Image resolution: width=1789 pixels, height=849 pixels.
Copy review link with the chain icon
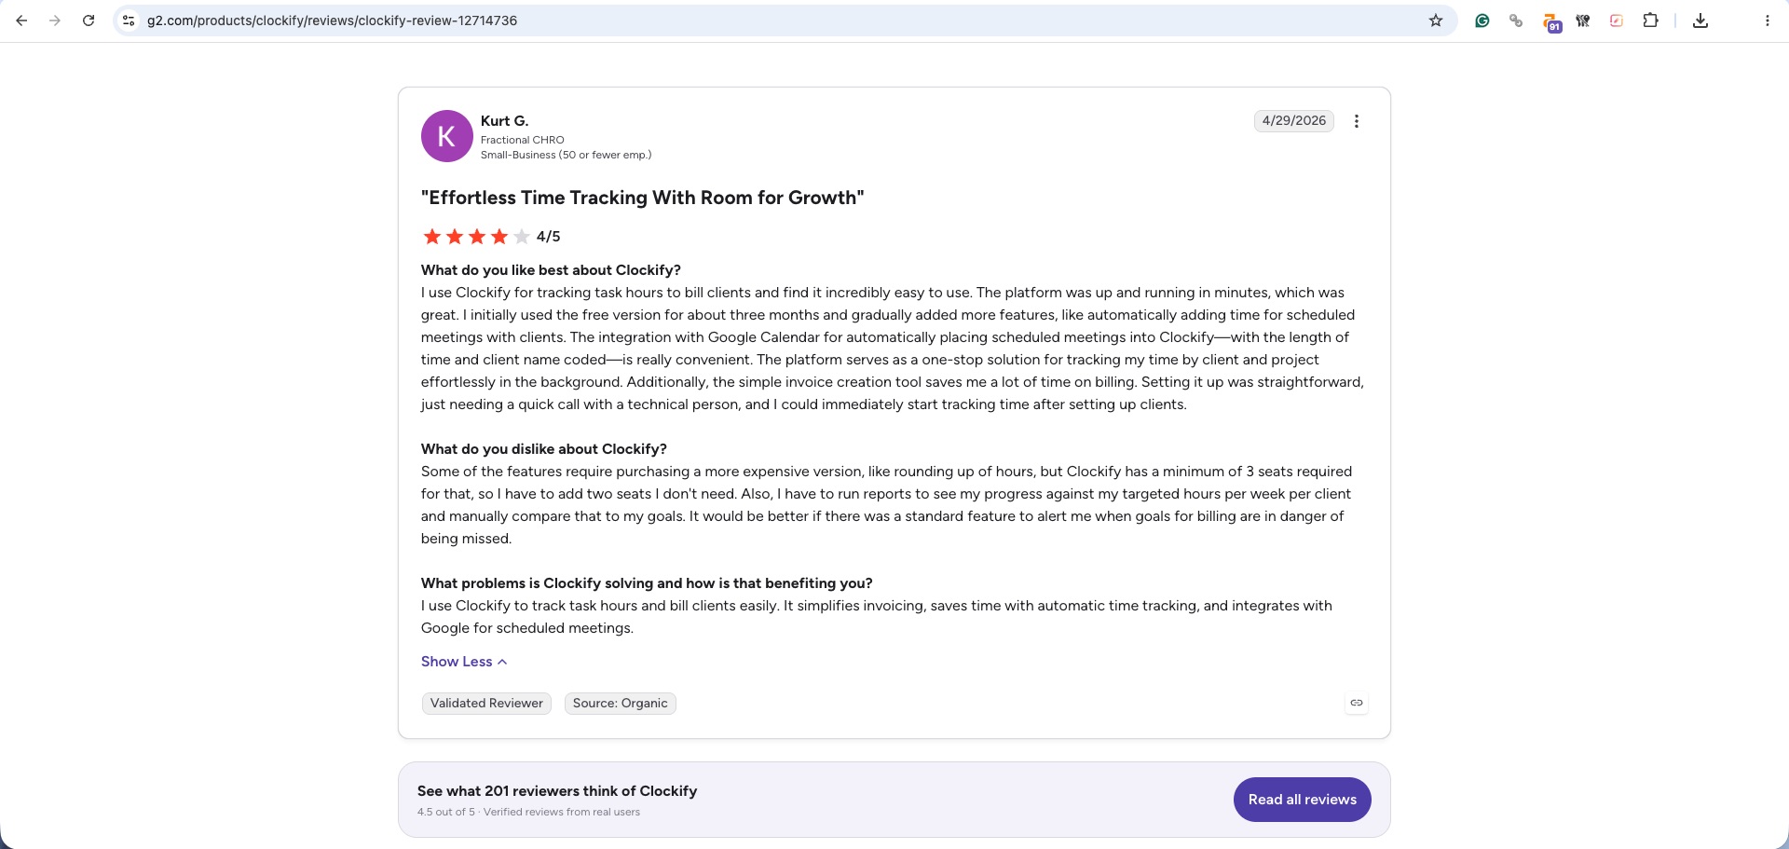1357,703
